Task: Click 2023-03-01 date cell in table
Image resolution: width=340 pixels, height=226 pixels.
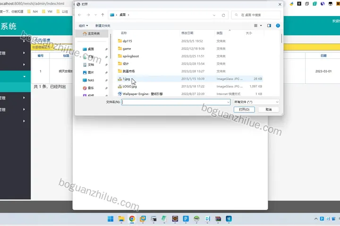Action: click(323, 71)
